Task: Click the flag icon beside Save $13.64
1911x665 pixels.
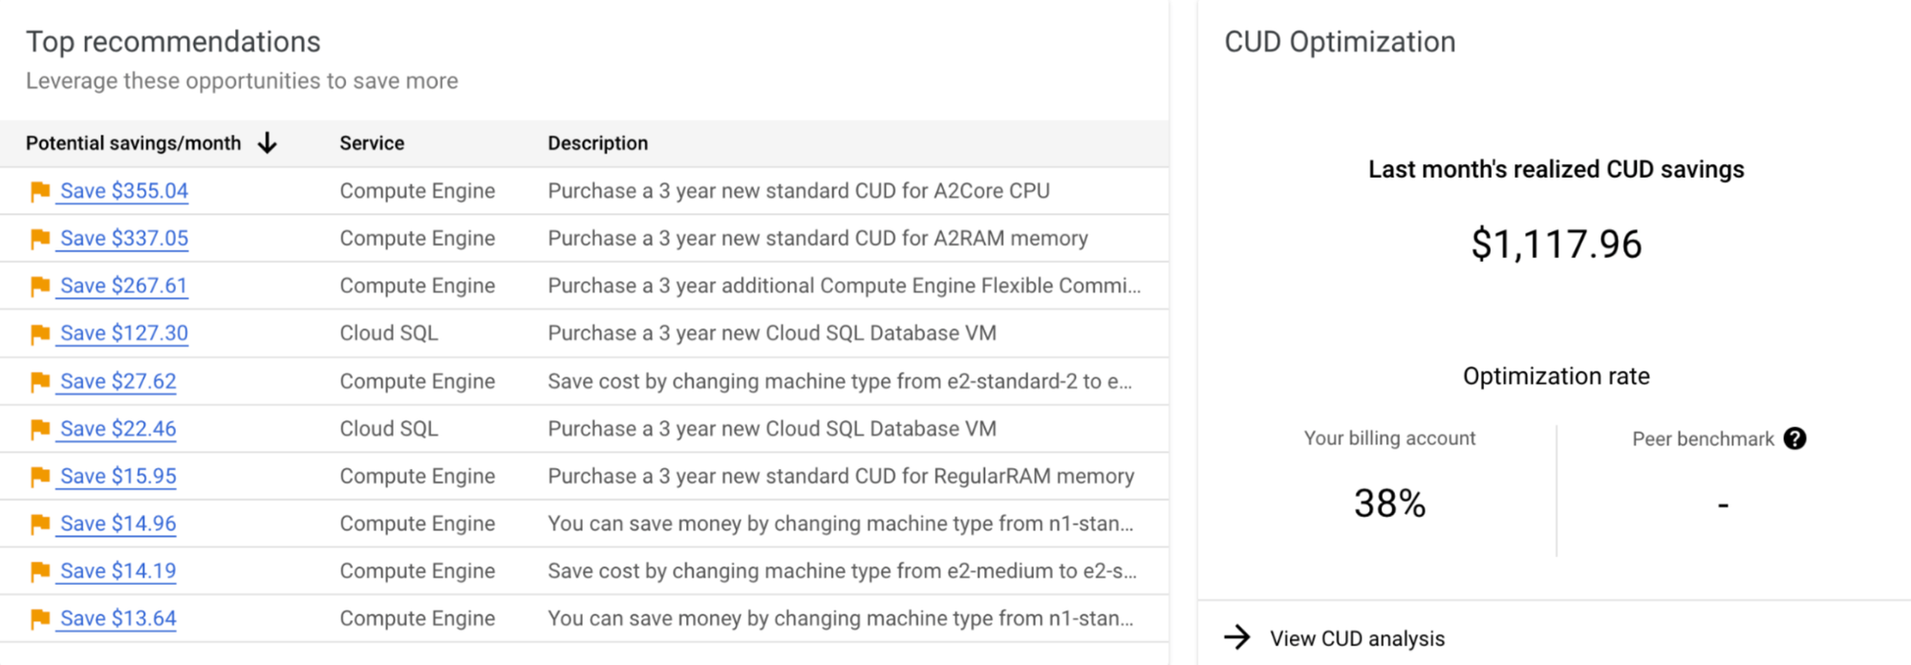Action: 40,618
